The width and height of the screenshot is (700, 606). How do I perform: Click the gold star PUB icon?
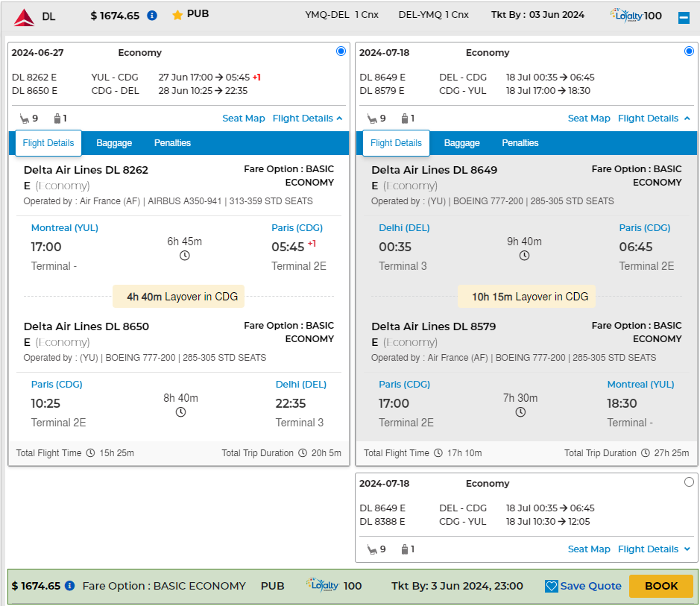[177, 15]
